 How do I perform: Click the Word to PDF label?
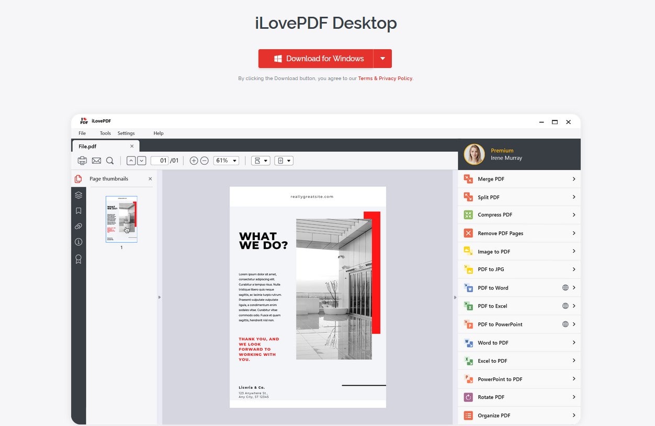coord(493,343)
